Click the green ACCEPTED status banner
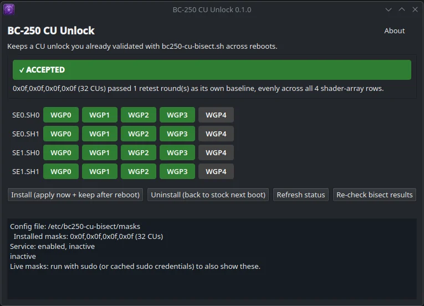 [x=212, y=70]
